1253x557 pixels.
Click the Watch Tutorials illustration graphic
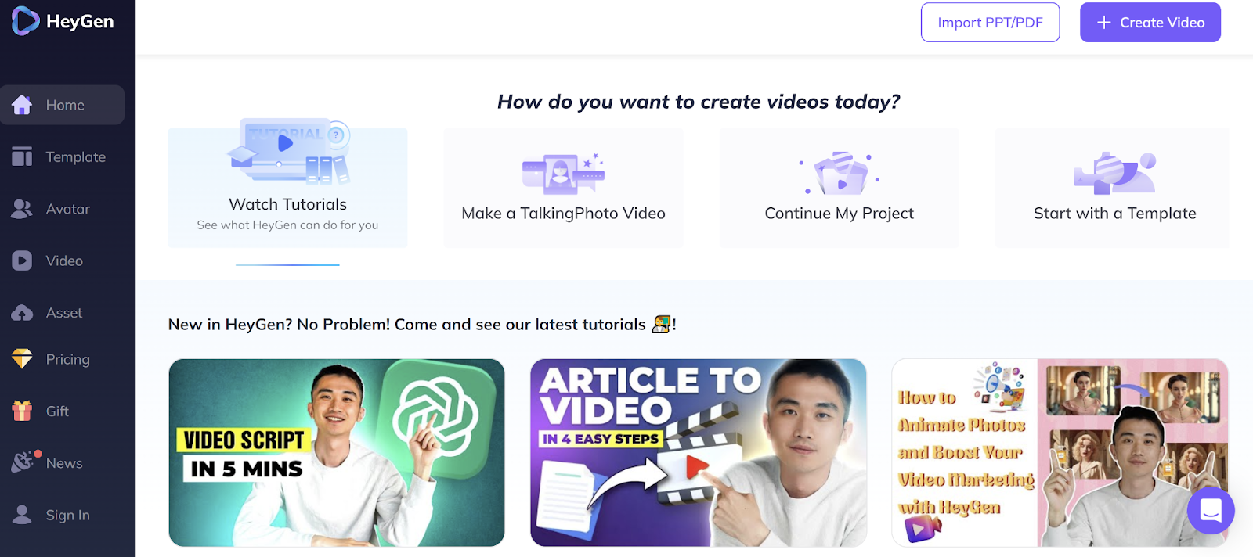[288, 153]
